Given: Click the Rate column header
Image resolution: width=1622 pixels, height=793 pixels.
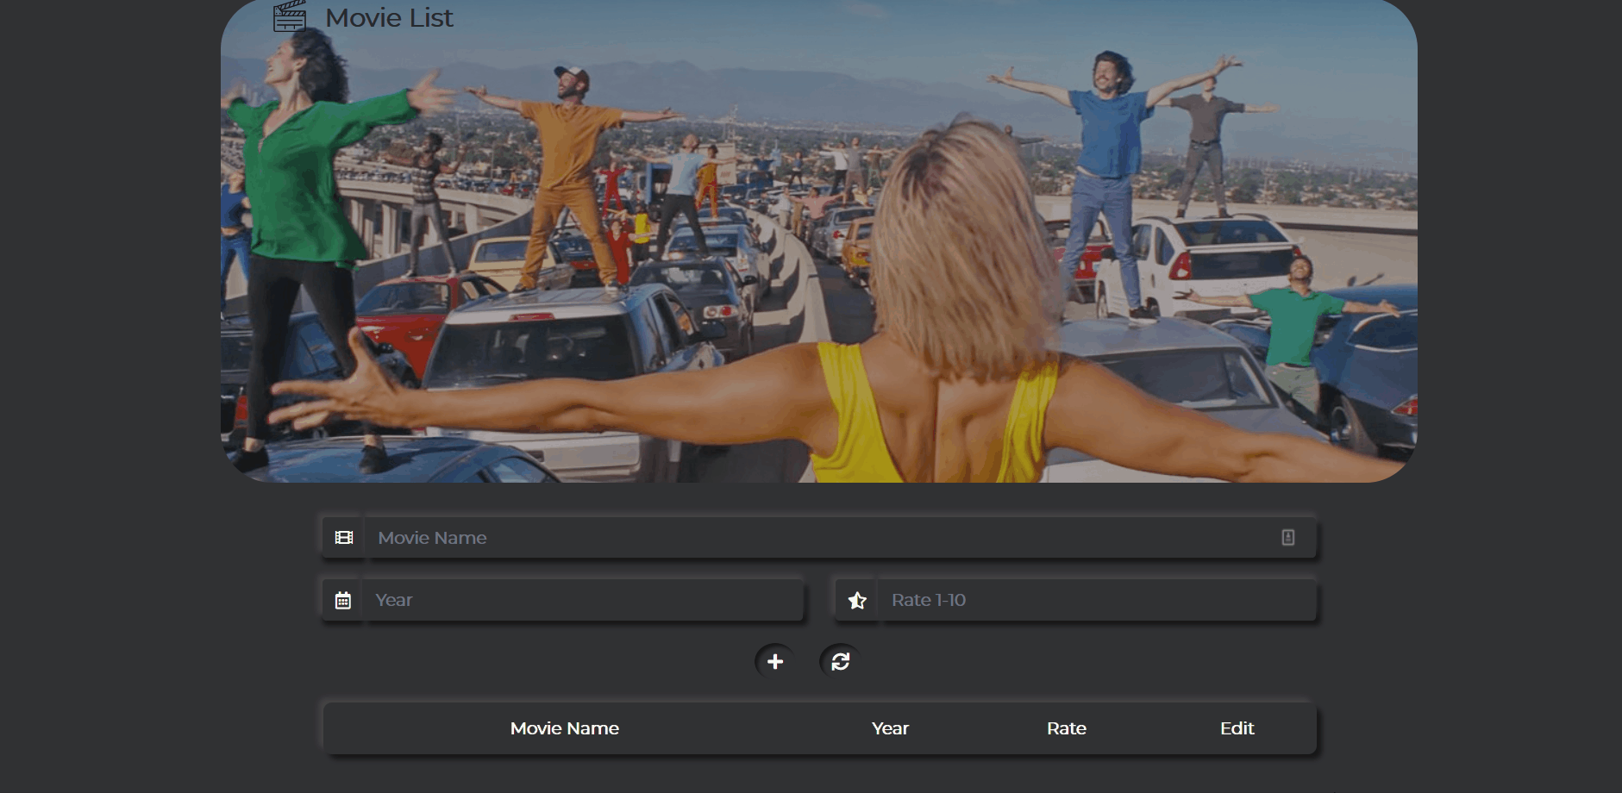Looking at the screenshot, I should click(1067, 728).
